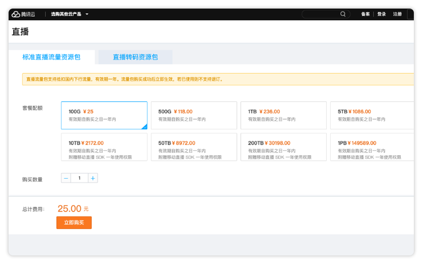Viewport: 422px width, 264px height.
Task: Select the 100G ¥25 package
Action: [104, 115]
